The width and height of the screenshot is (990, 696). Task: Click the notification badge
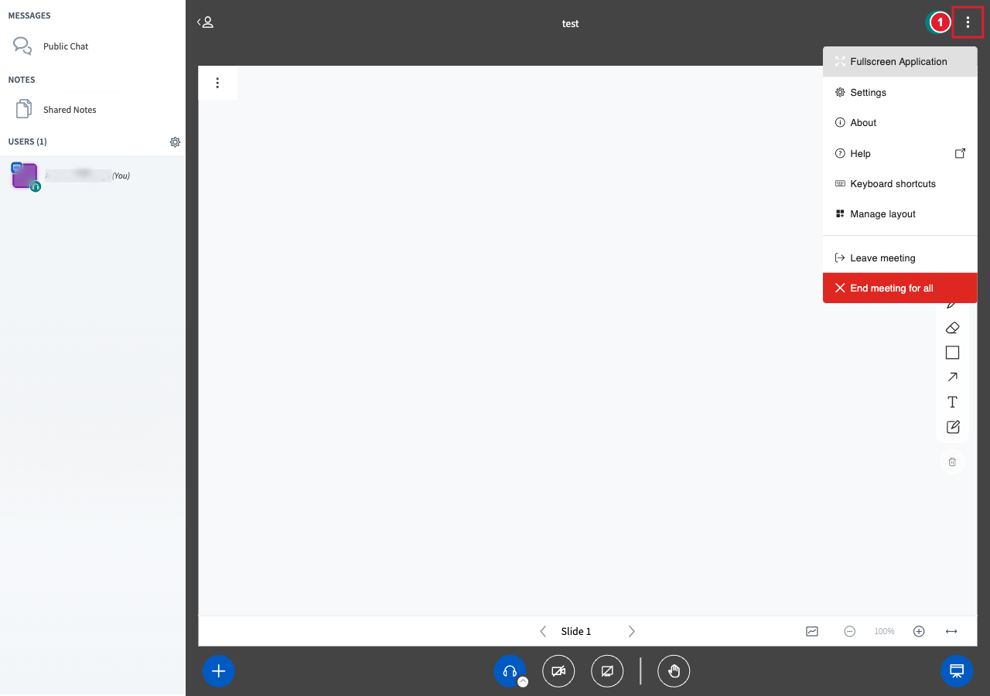(940, 22)
